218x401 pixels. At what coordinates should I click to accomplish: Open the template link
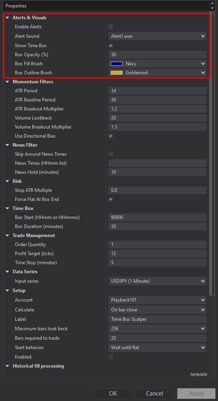click(199, 374)
